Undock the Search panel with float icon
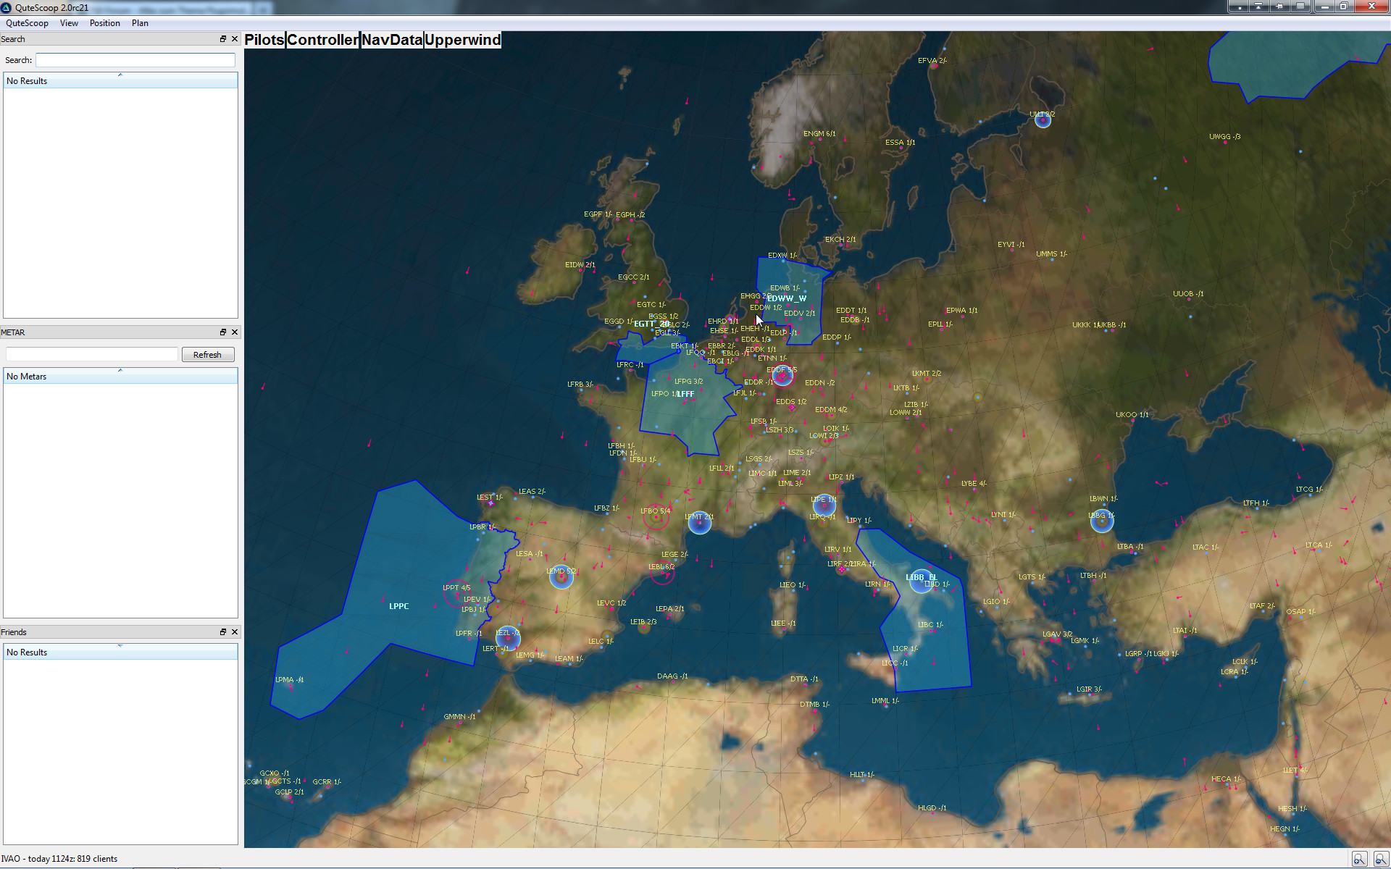This screenshot has width=1391, height=869. (x=223, y=39)
